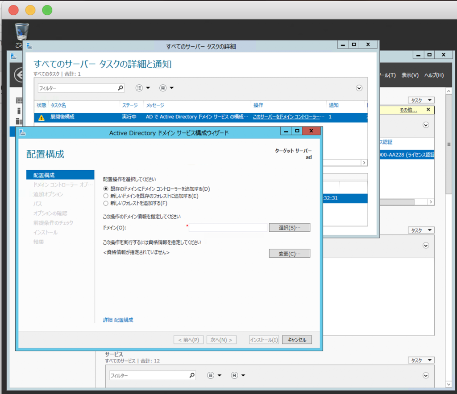Click macOS red close button
Viewport: 457px width, 394px height.
coord(13,10)
